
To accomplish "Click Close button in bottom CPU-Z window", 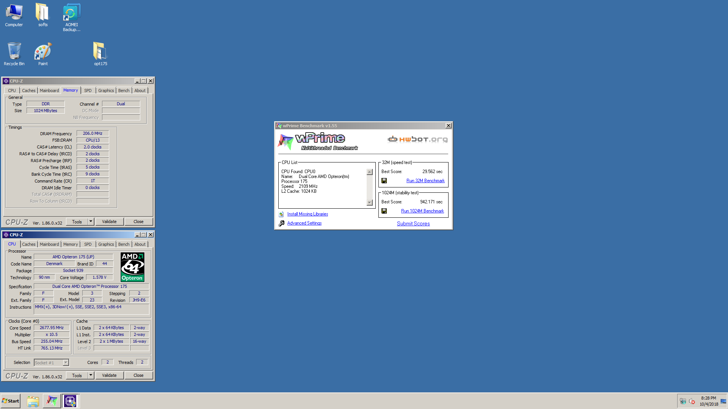I will [x=138, y=375].
